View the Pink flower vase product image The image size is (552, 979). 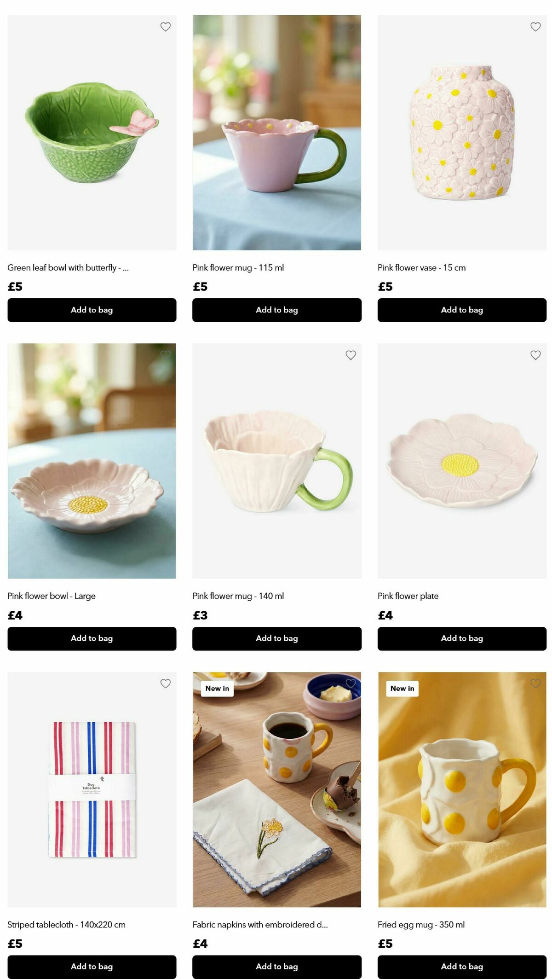[x=462, y=133]
